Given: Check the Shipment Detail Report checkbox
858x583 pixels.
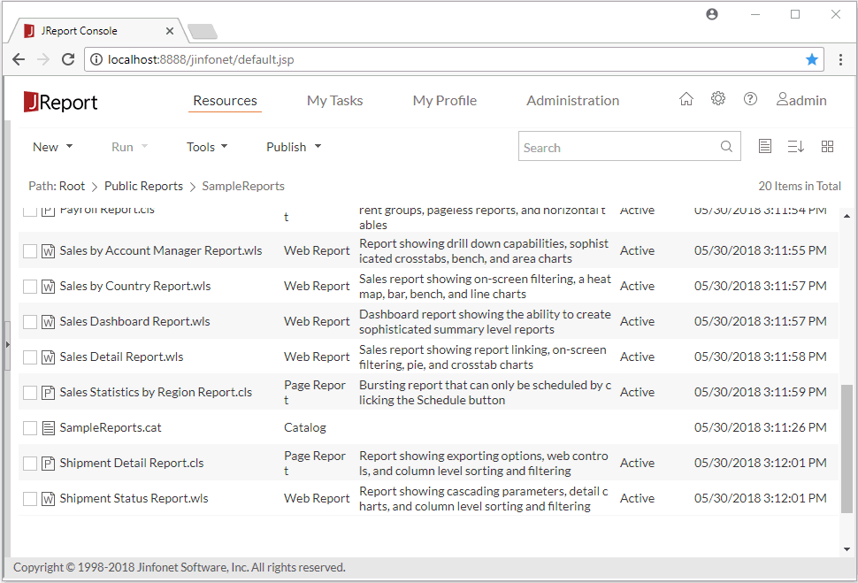Looking at the screenshot, I should coord(30,464).
